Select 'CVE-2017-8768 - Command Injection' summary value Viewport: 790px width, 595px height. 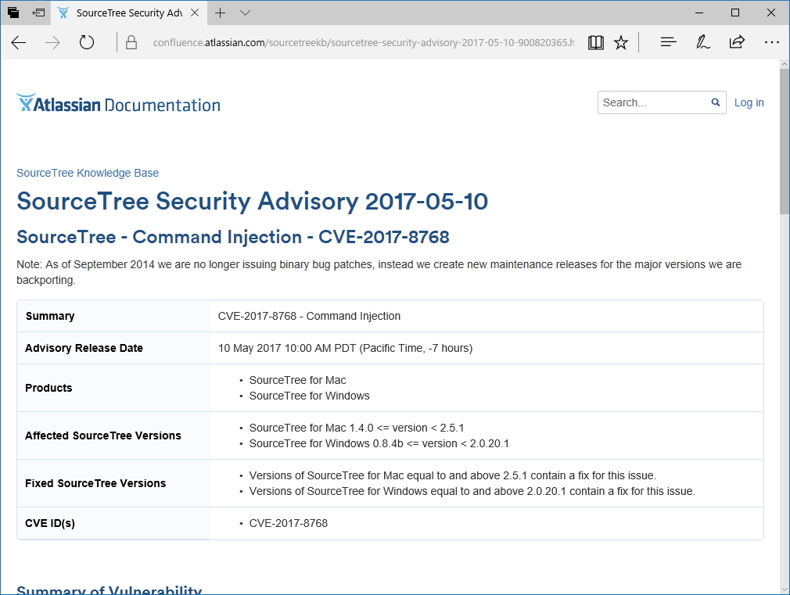point(309,316)
